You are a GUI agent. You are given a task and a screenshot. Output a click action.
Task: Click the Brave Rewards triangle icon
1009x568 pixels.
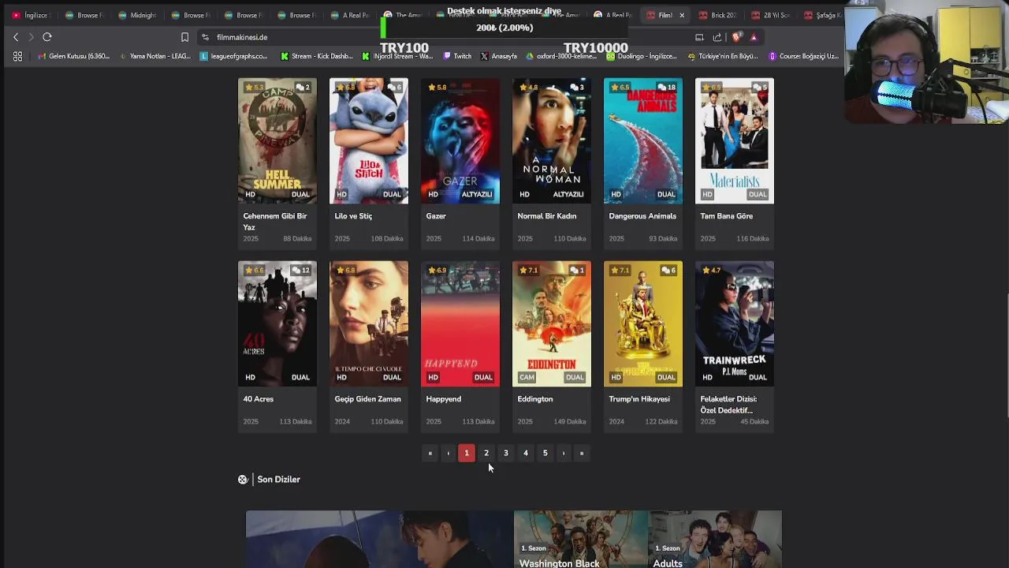[754, 37]
